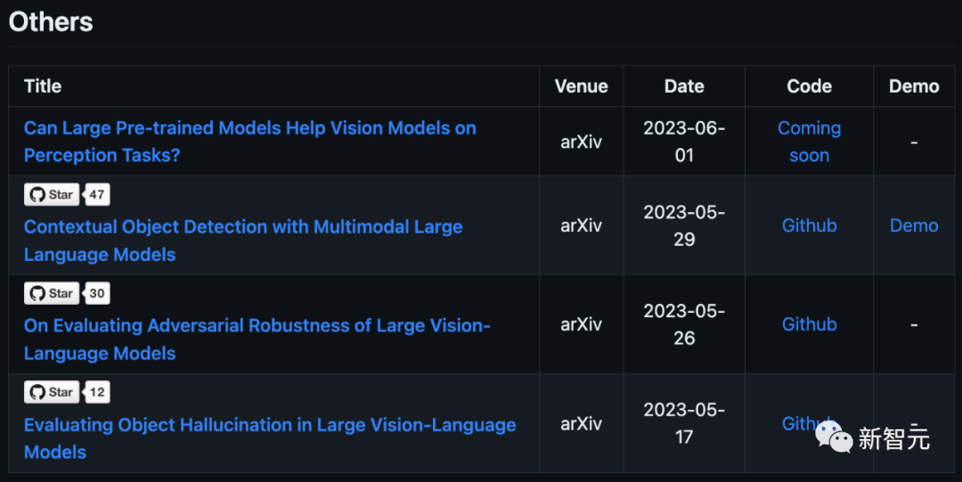The width and height of the screenshot is (962, 482).
Task: Click the Venue column header
Action: (x=581, y=86)
